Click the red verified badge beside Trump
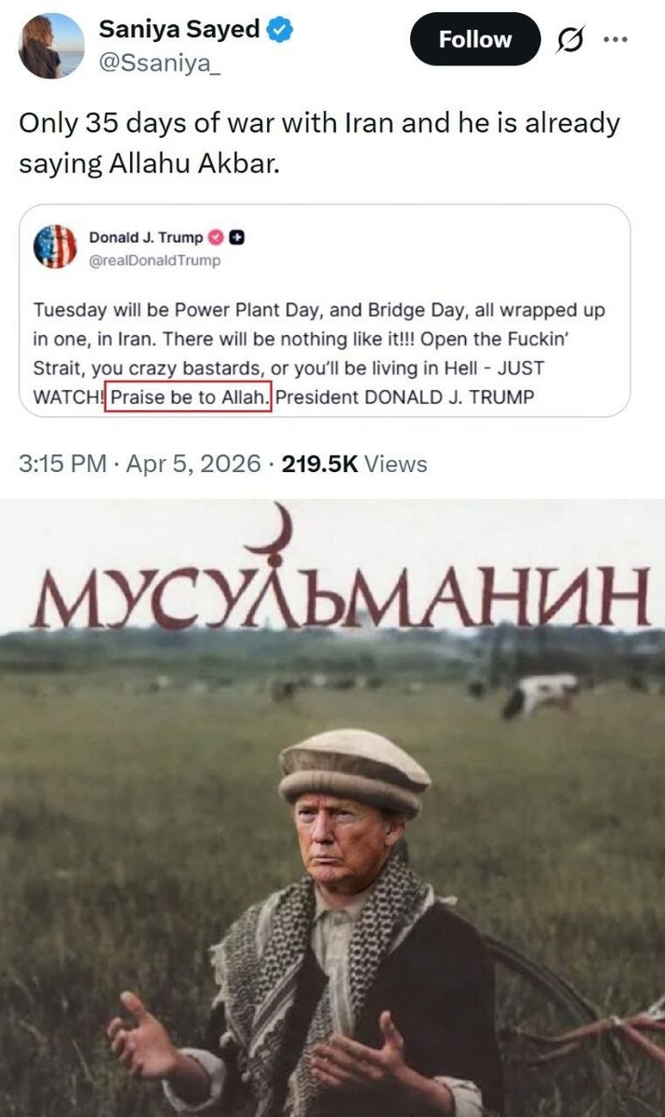This screenshot has height=1117, width=665. (216, 237)
